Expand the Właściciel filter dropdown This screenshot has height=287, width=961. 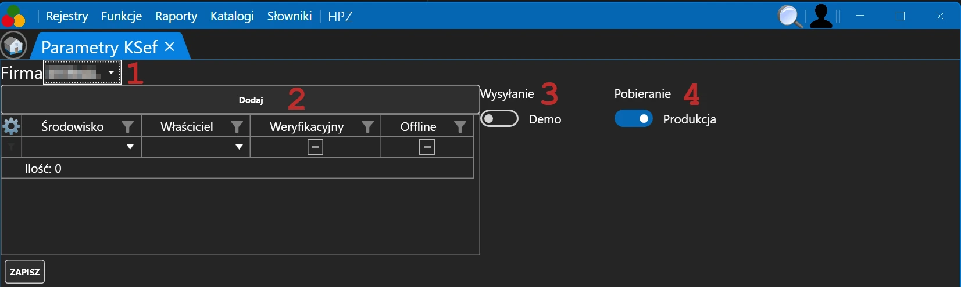pos(239,147)
